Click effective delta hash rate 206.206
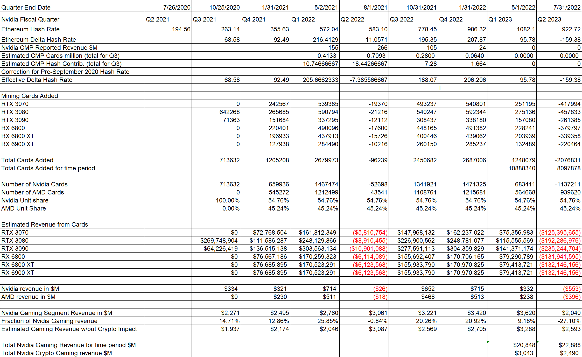The width and height of the screenshot is (582, 357). [x=462, y=80]
